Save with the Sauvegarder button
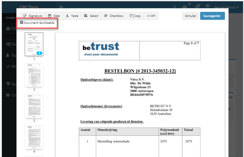This screenshot has height=157, width=244. 212,16
